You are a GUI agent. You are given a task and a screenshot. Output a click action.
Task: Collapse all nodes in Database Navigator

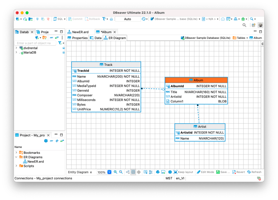pyautogui.click(x=52, y=37)
